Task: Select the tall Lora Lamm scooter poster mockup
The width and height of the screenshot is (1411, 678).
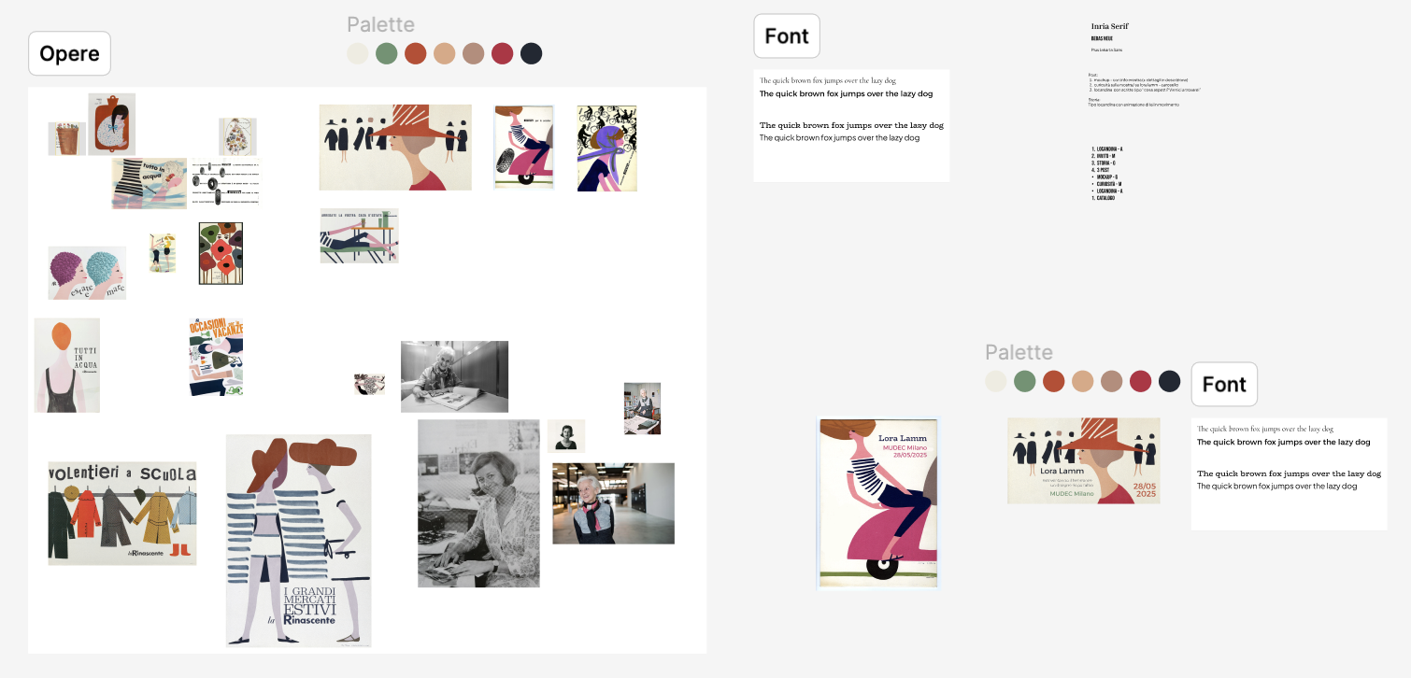Action: (877, 502)
